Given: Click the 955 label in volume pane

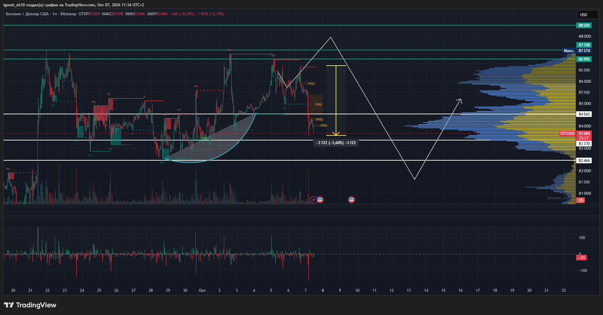Looking at the screenshot, I should pos(8,169).
